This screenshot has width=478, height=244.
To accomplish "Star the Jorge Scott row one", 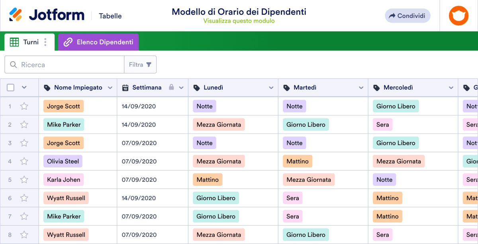I will coord(24,106).
